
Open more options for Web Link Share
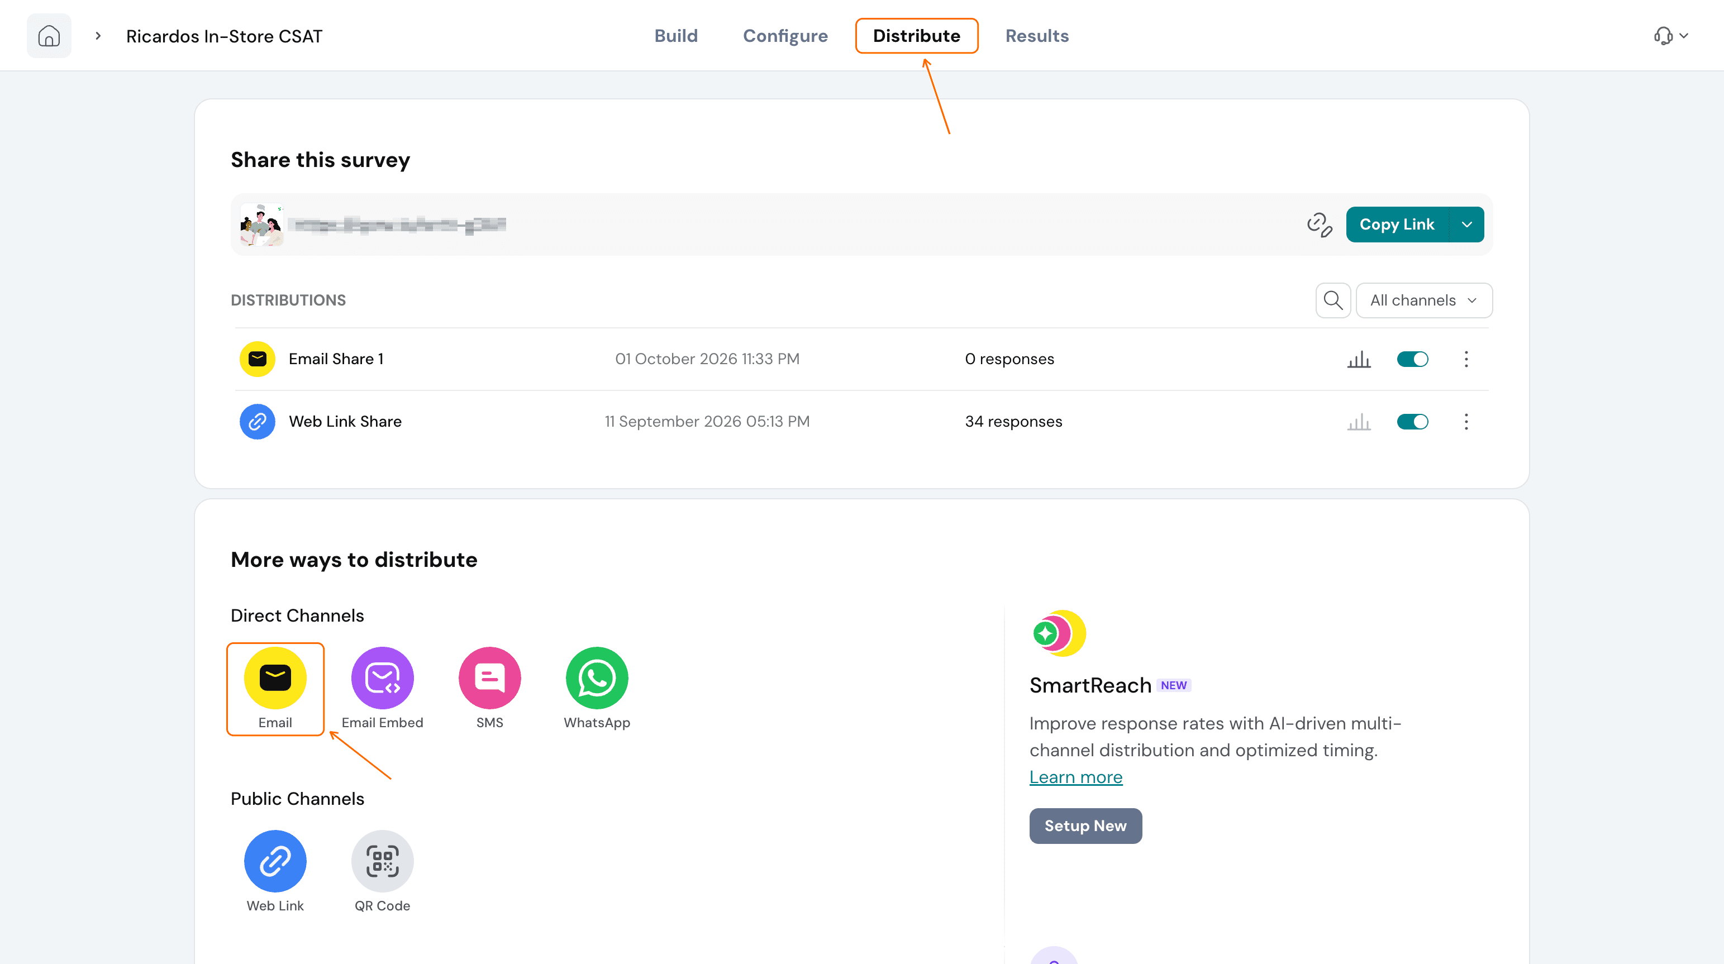[1466, 422]
